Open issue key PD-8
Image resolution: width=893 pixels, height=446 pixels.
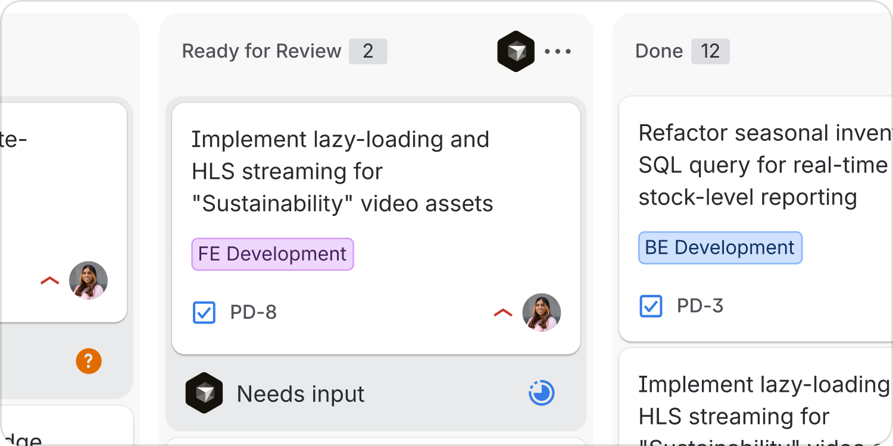254,312
